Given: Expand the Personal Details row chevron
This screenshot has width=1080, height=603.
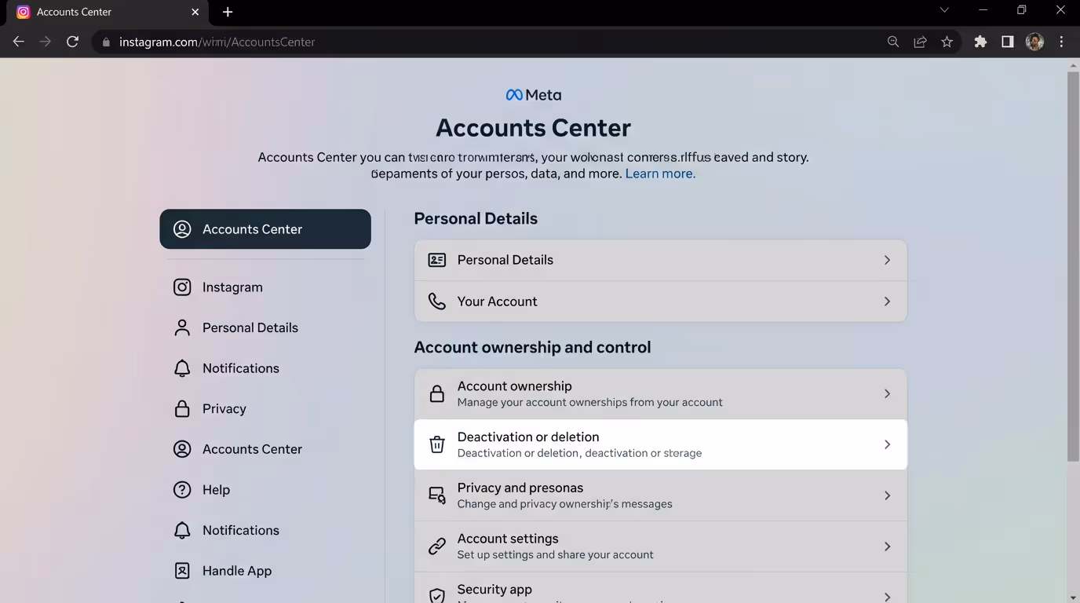Looking at the screenshot, I should (x=887, y=260).
